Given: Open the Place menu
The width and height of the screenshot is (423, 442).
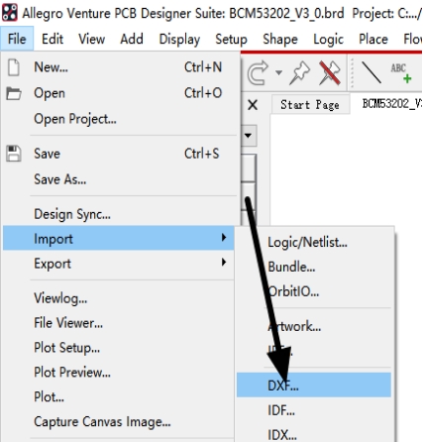Looking at the screenshot, I should [373, 39].
